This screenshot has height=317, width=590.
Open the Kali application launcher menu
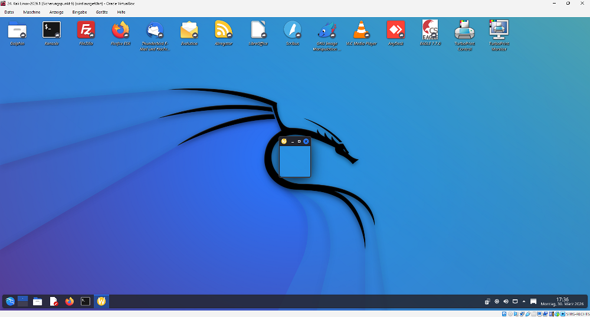(10, 302)
